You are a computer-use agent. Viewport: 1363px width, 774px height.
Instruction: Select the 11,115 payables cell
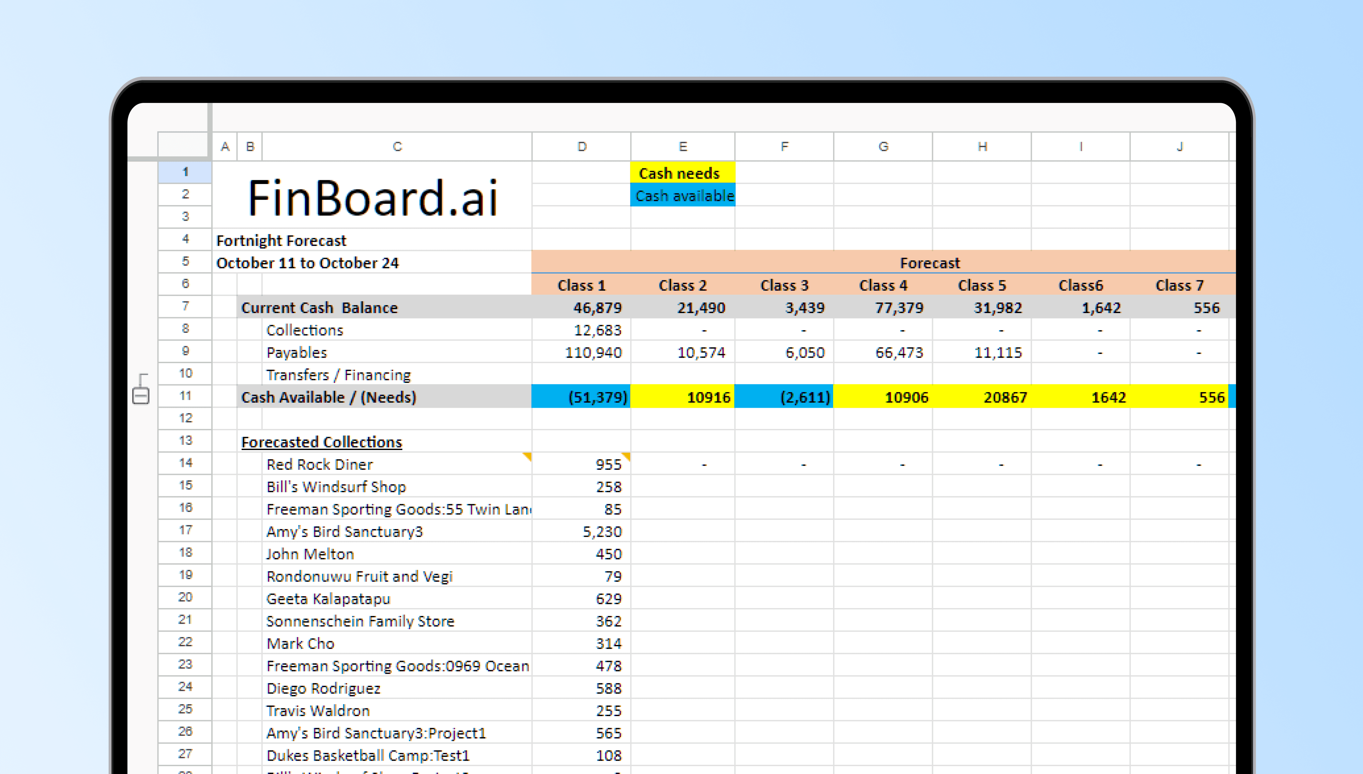982,352
